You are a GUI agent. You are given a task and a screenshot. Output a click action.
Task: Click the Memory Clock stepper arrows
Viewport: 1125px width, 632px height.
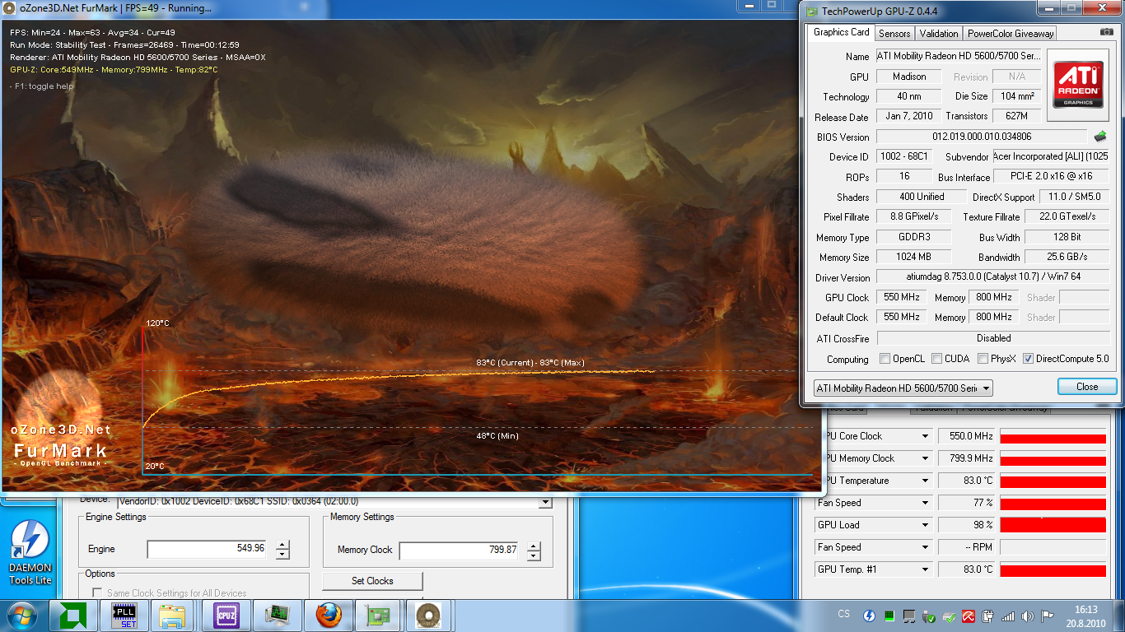click(534, 550)
